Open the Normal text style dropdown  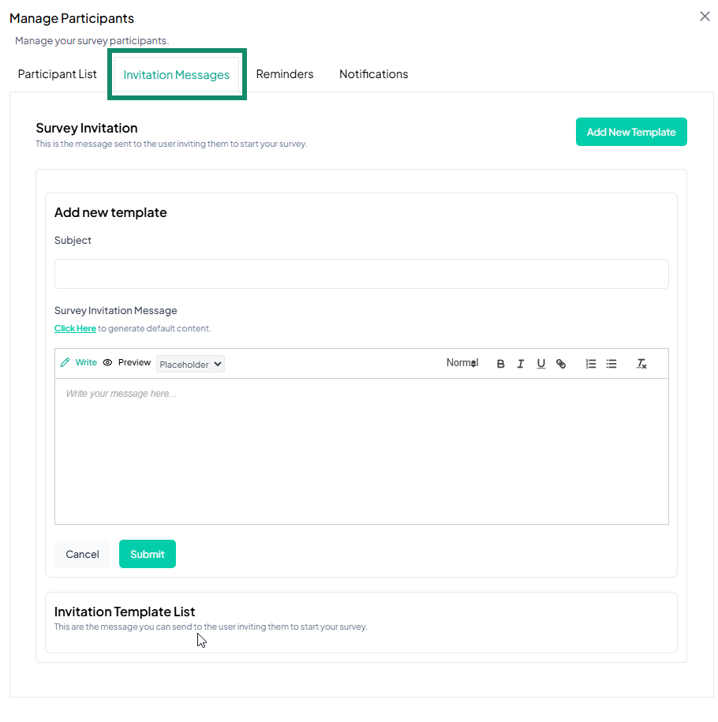click(x=462, y=363)
